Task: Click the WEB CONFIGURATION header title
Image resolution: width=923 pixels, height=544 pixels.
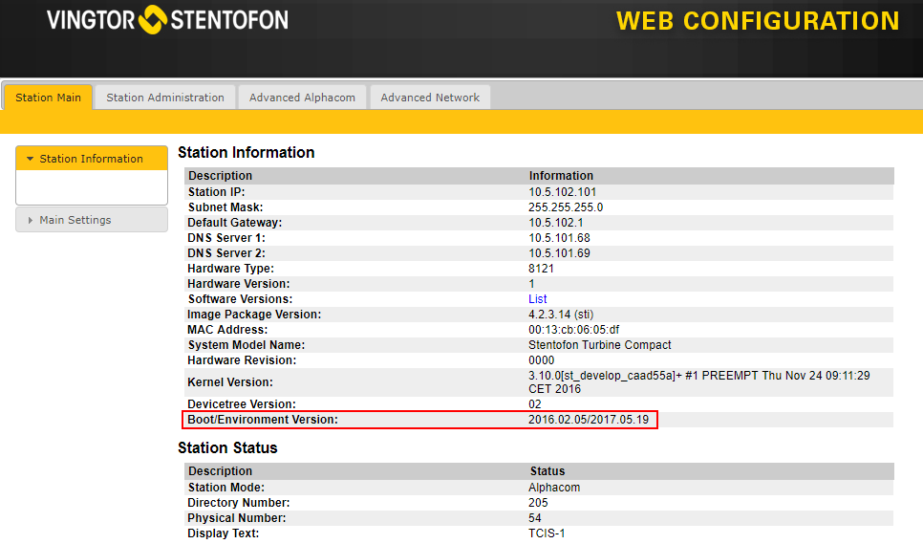Action: (x=757, y=21)
